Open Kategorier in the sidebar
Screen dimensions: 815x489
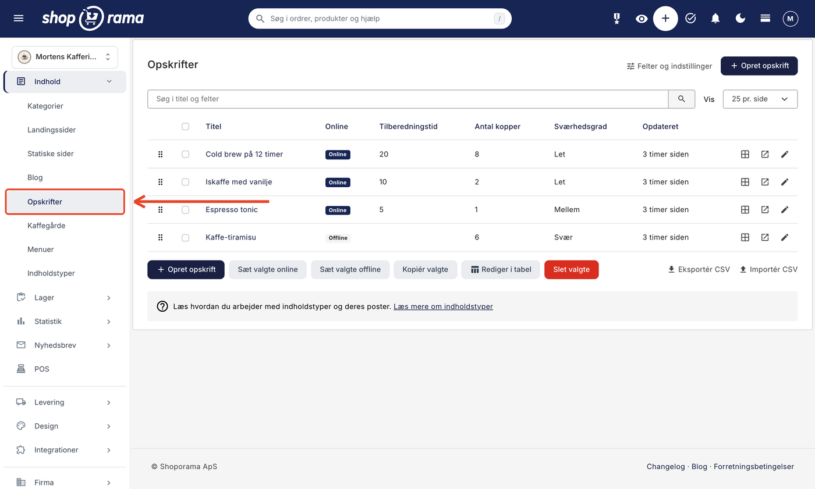45,106
